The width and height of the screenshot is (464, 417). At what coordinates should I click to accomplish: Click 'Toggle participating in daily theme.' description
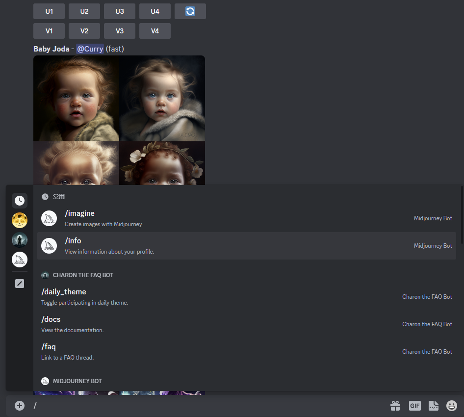[x=85, y=303]
